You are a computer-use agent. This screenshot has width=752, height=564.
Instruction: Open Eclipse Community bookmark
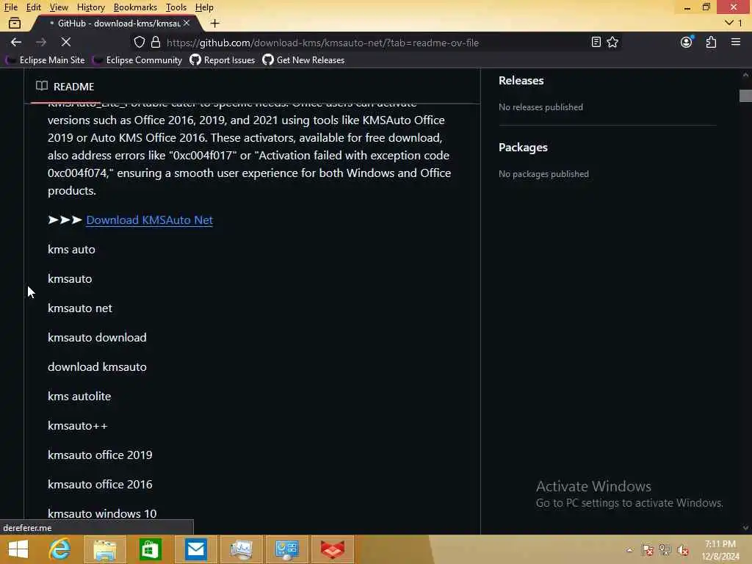(137, 60)
